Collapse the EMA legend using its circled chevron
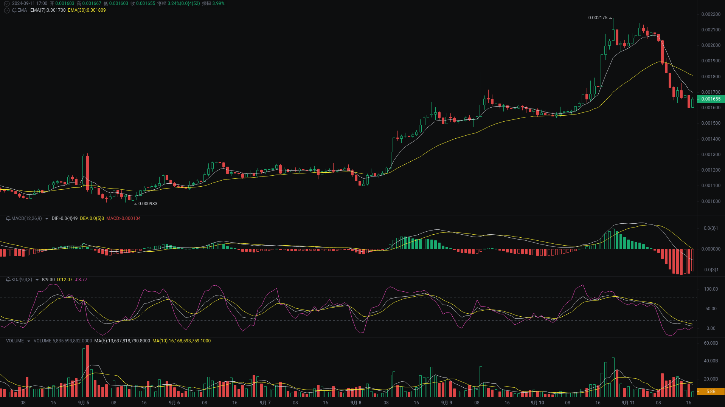 tap(6, 10)
